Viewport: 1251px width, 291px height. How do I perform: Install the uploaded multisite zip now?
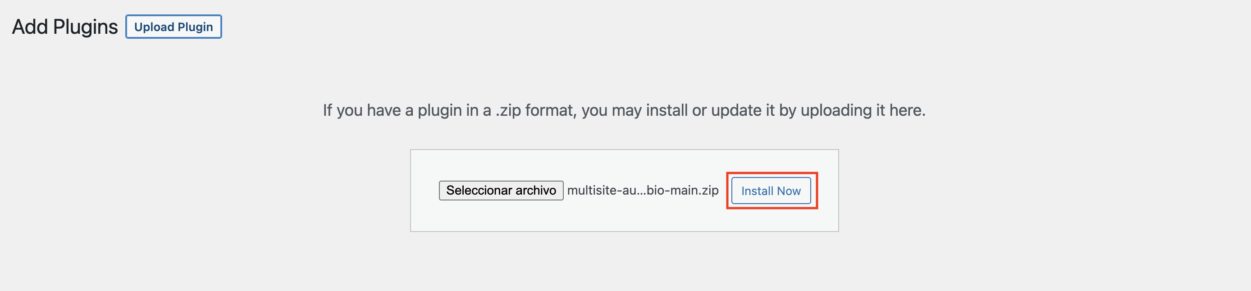(771, 191)
